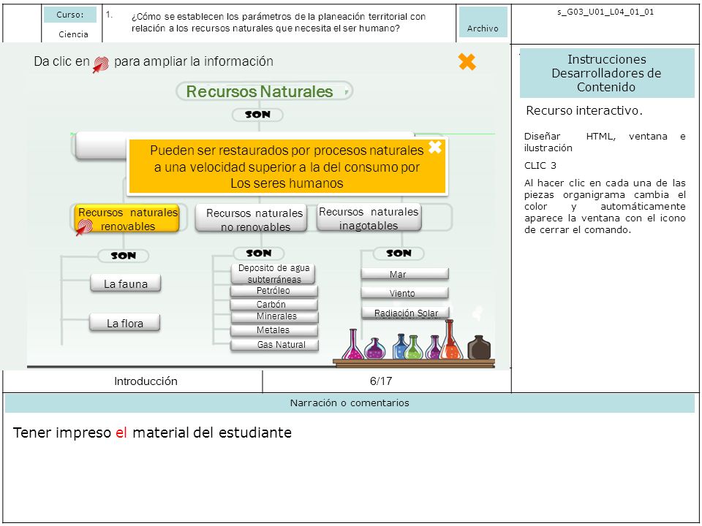Screen dimensions: 702x526
Task: Close the yellow information popup with the white X
Action: click(x=435, y=147)
